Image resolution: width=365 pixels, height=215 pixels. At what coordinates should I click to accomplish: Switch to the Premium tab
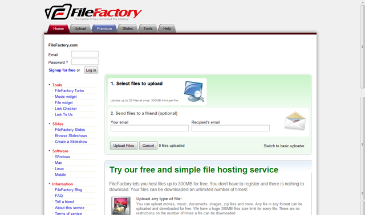click(104, 28)
